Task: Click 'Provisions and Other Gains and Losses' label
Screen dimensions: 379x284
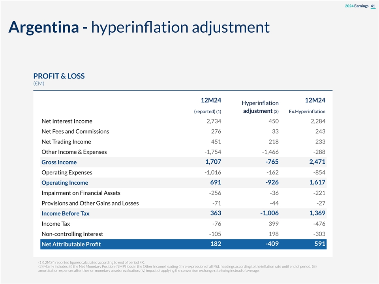Action: pos(90,203)
